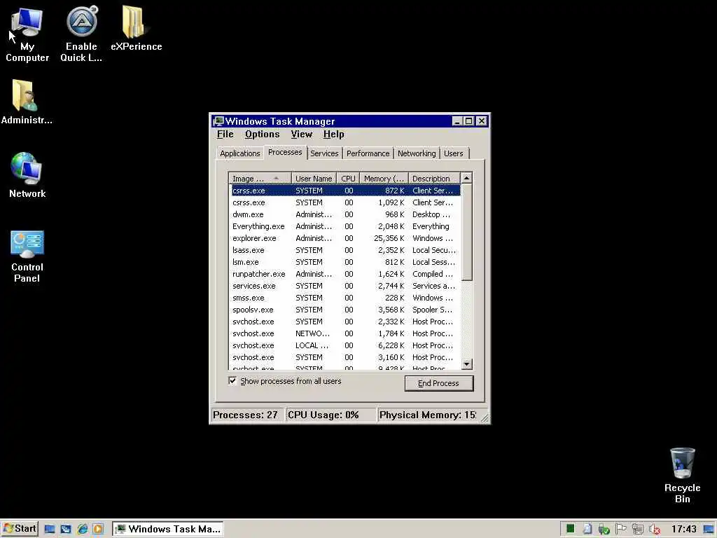Switch to the Services tab
Image resolution: width=717 pixels, height=538 pixels.
pos(324,153)
